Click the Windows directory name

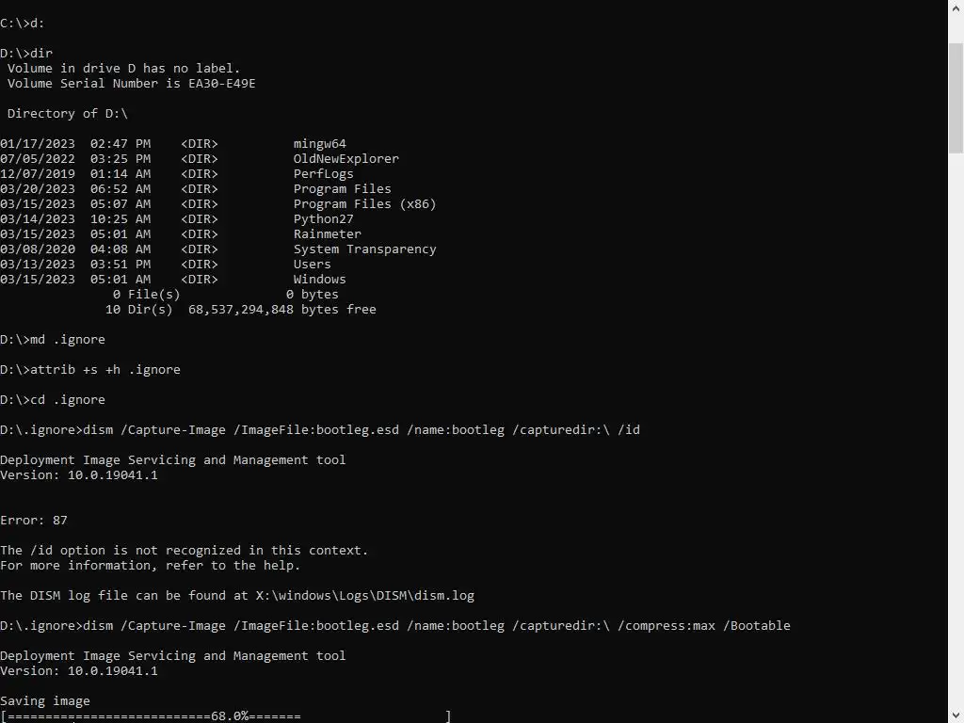pyautogui.click(x=320, y=279)
